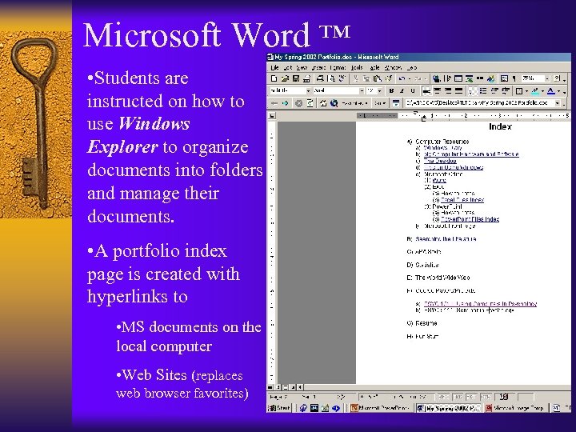Follow The Desktop hyperlink
The height and width of the screenshot is (432, 576).
(x=440, y=161)
